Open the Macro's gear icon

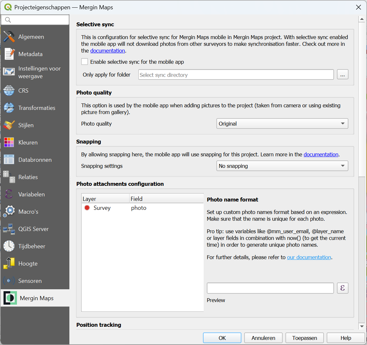pyautogui.click(x=9, y=212)
